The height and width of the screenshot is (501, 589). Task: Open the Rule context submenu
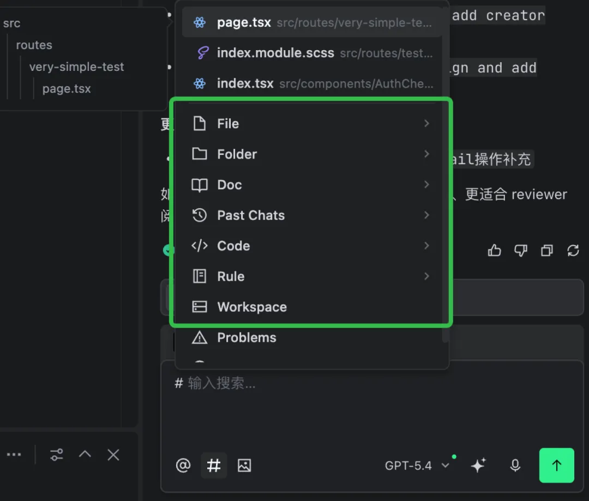(312, 276)
